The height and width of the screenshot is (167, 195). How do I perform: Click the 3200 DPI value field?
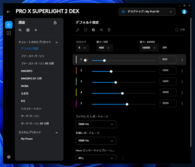tap(168, 103)
